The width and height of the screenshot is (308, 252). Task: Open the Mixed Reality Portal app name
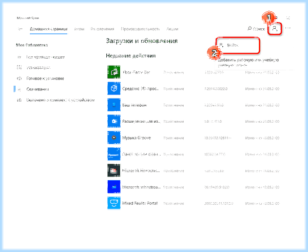140,203
